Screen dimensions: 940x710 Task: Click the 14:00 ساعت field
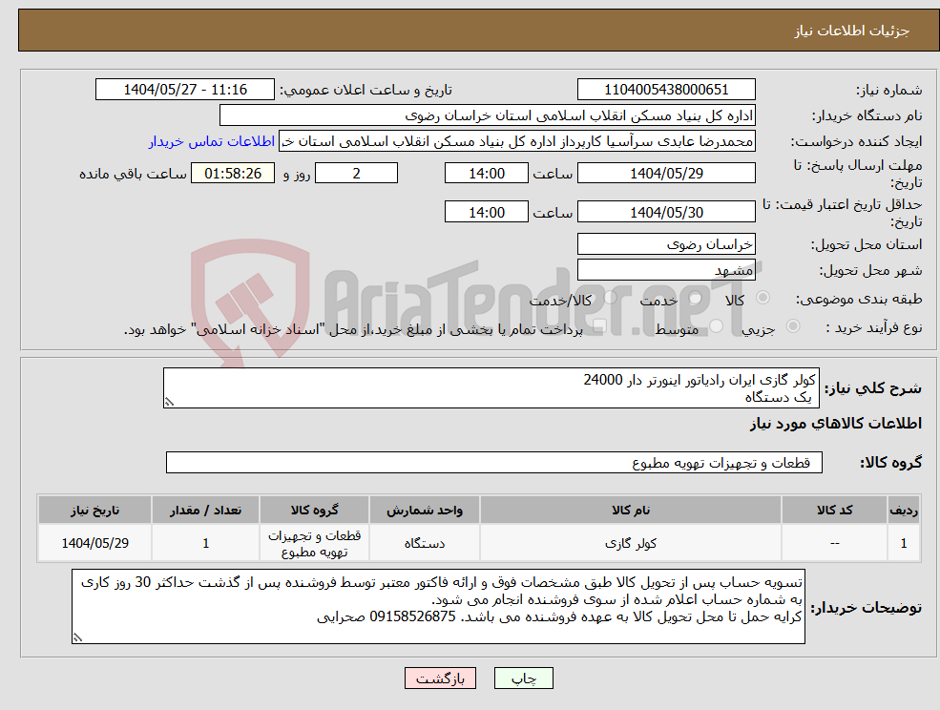coord(487,173)
